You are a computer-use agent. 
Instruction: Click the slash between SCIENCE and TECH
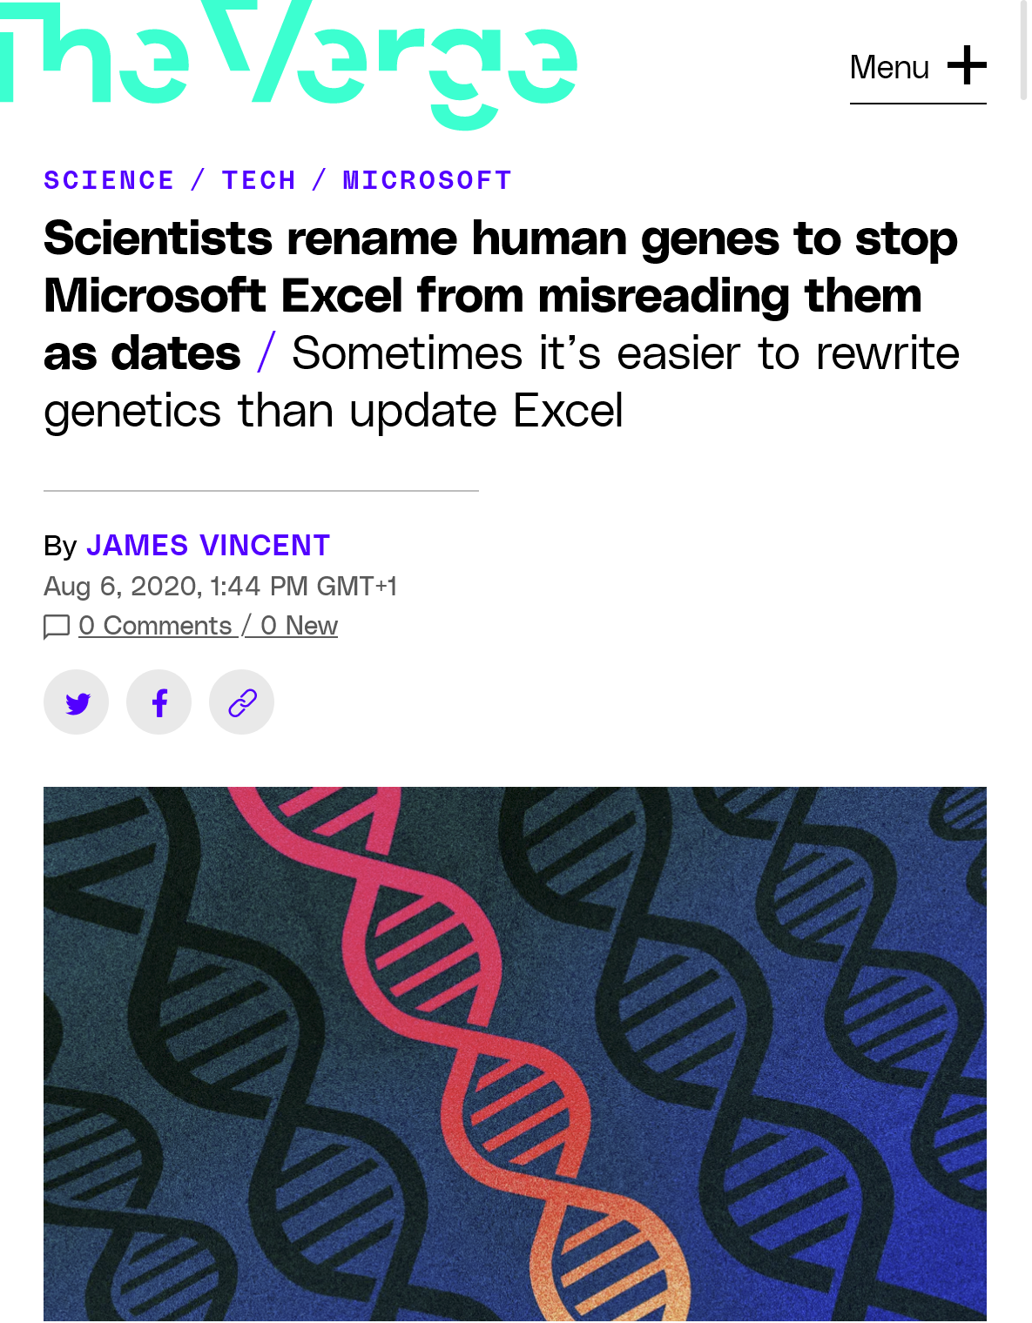point(198,180)
